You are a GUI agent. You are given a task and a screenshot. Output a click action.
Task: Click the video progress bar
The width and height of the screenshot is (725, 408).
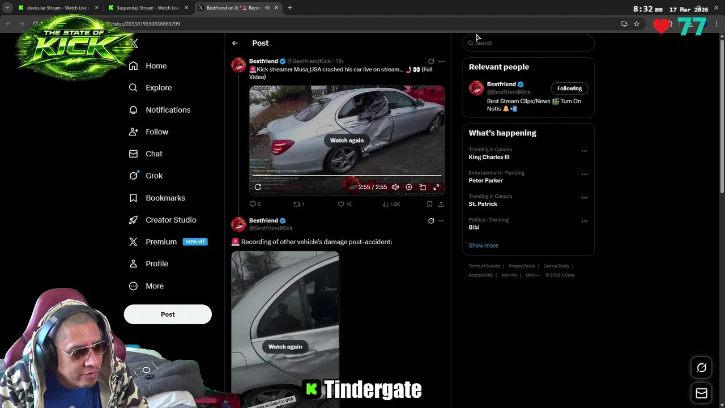click(347, 176)
